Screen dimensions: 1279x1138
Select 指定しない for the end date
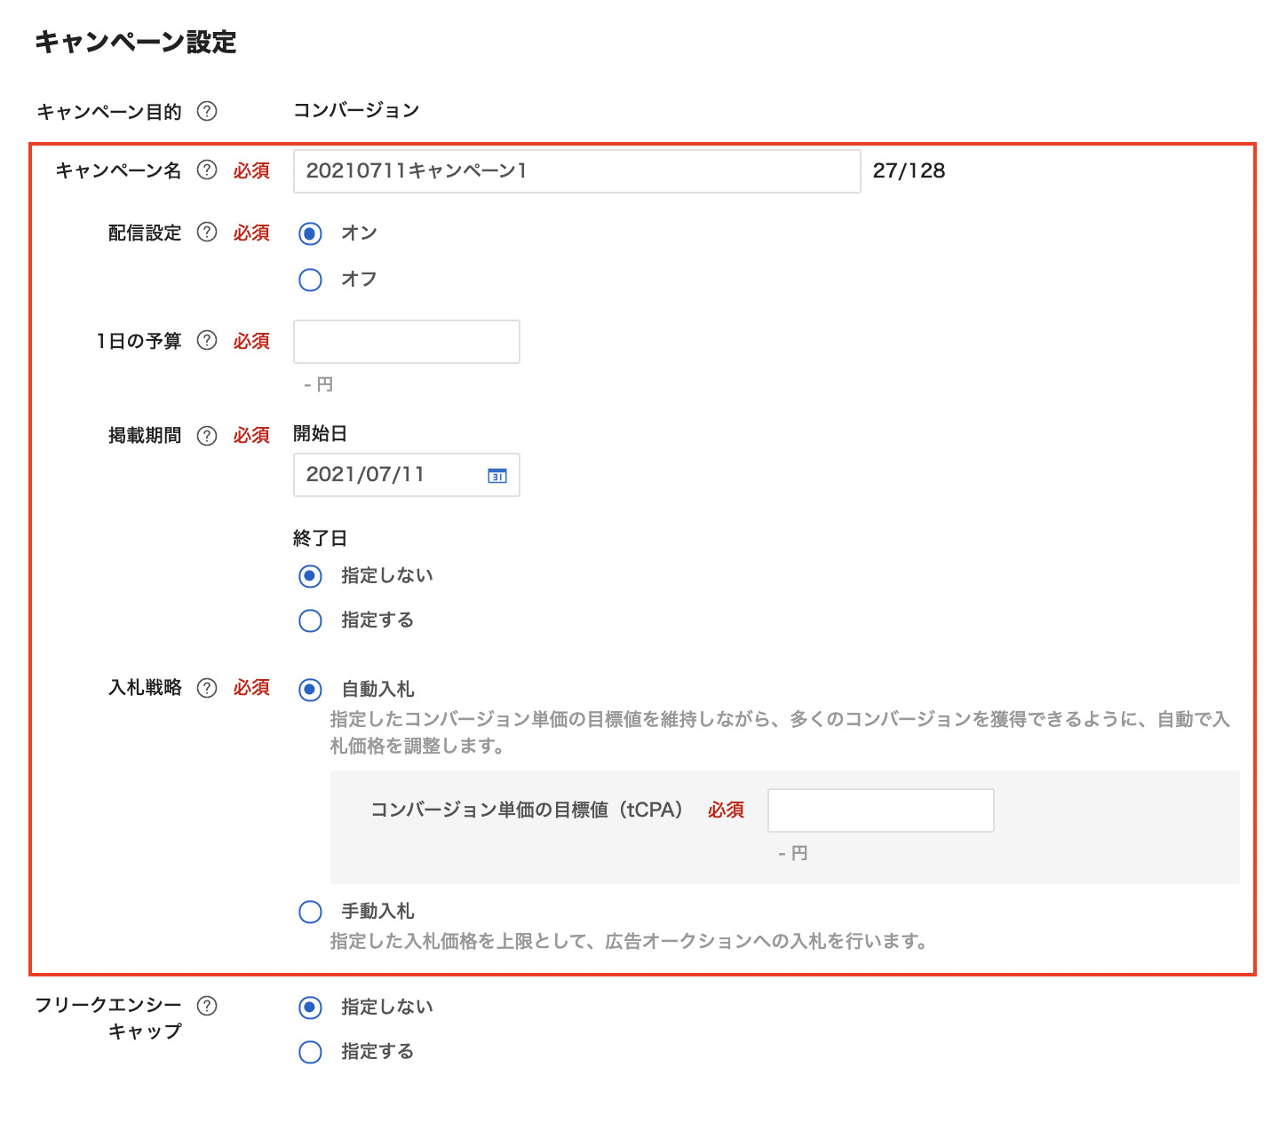click(309, 575)
